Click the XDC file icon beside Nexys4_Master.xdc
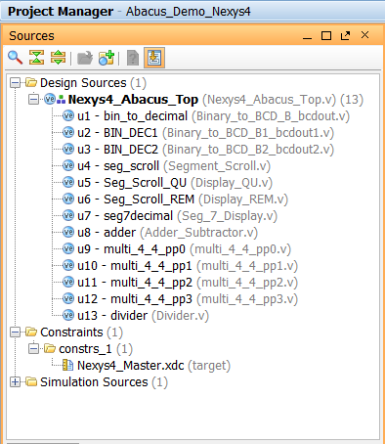The width and height of the screenshot is (385, 444). point(67,365)
